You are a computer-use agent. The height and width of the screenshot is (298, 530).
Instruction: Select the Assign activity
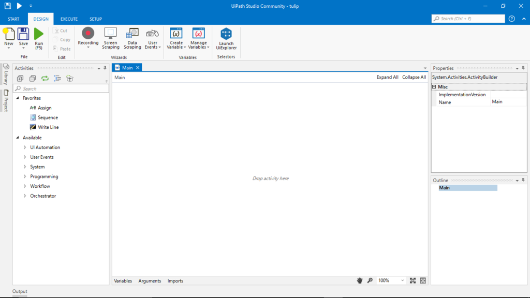pyautogui.click(x=41, y=108)
